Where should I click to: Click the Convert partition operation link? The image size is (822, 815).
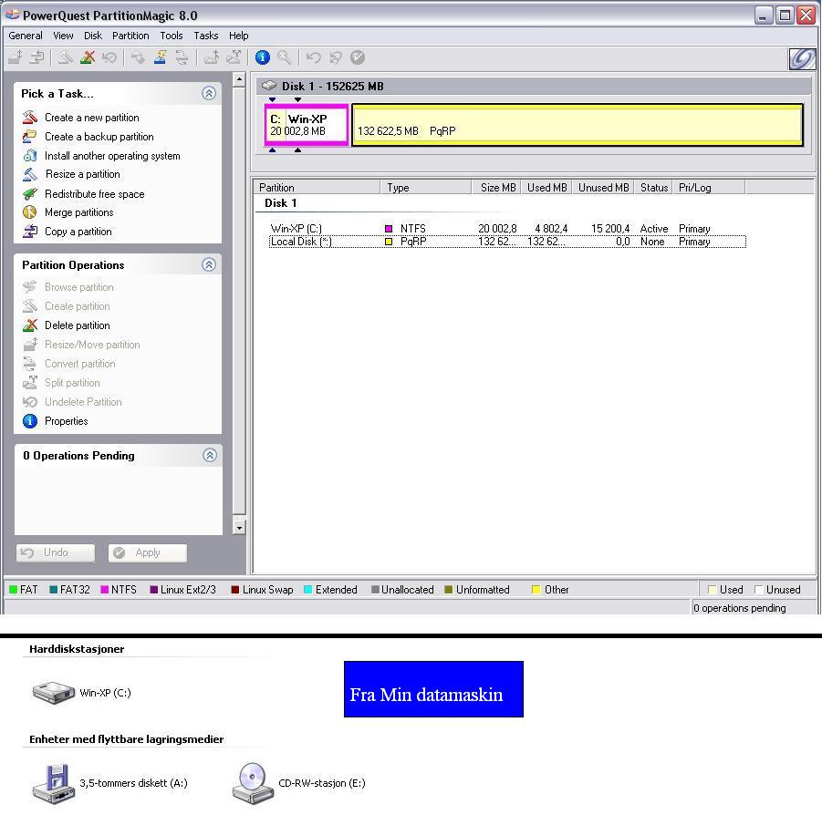tap(79, 364)
